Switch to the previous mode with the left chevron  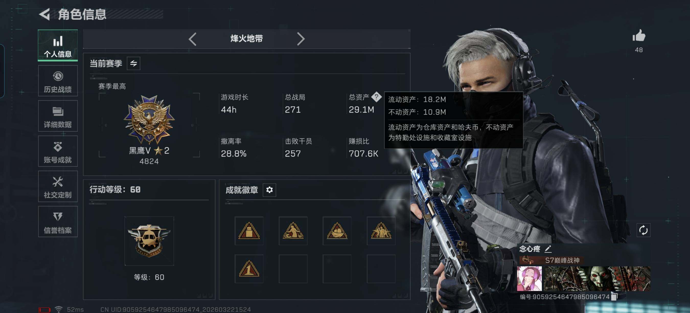pos(193,39)
